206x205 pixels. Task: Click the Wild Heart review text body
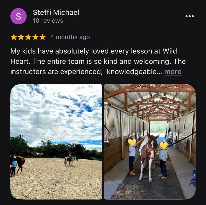click(x=98, y=61)
